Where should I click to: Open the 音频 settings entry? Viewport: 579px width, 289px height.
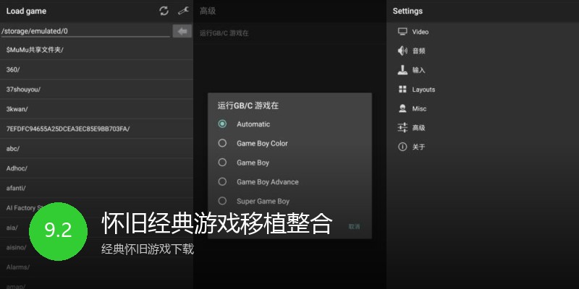[x=483, y=51]
